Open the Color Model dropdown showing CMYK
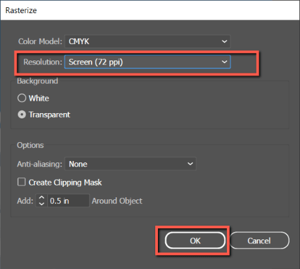The image size is (300, 269). pyautogui.click(x=147, y=41)
